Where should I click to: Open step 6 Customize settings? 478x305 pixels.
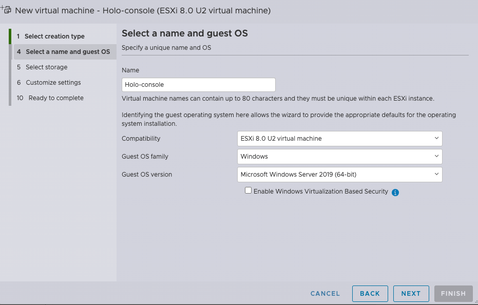(53, 83)
